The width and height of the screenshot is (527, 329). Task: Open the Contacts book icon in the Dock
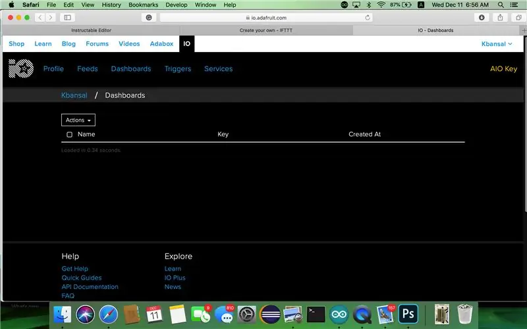[x=131, y=315]
